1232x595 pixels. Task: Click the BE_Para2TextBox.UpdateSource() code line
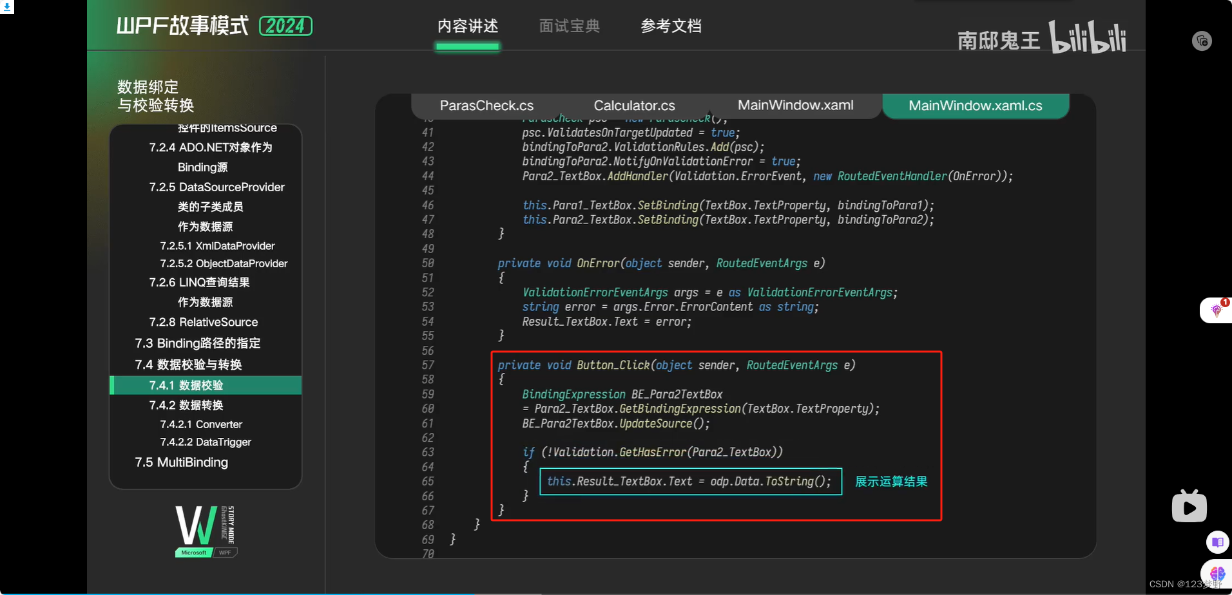(x=616, y=424)
